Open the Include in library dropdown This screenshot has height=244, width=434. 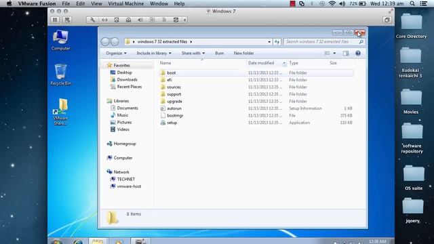pos(154,53)
